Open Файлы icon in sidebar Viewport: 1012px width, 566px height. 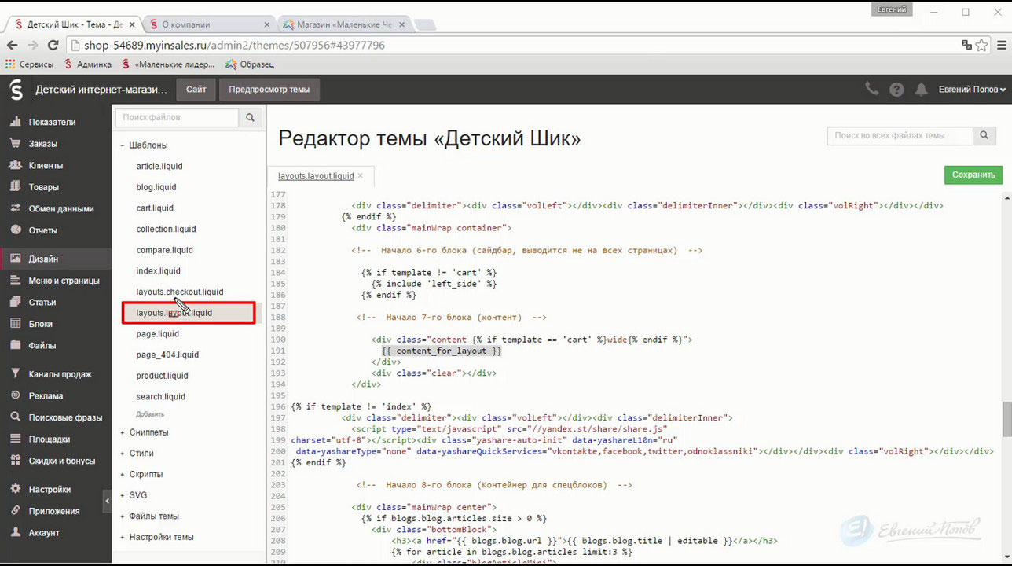click(x=14, y=345)
